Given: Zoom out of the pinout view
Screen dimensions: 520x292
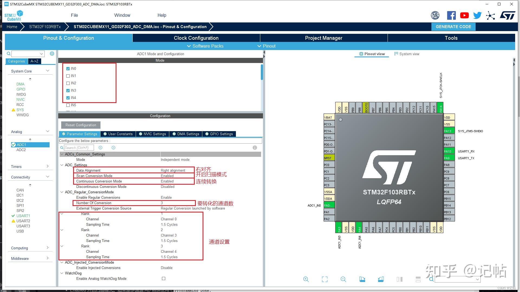Looking at the screenshot, I should (x=343, y=279).
